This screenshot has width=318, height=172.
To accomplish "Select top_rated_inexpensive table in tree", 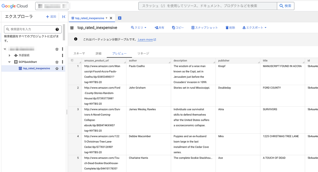I will (36, 68).
